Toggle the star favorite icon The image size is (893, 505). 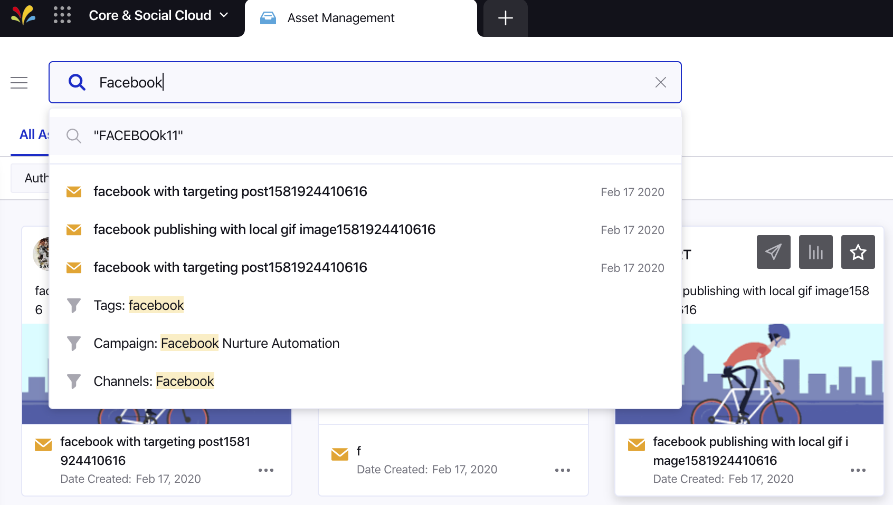[858, 252]
